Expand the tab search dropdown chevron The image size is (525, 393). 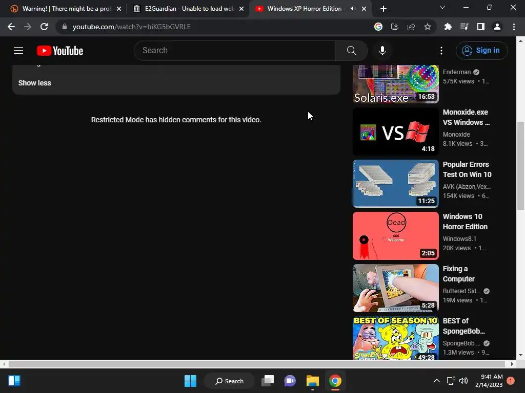[x=442, y=7]
